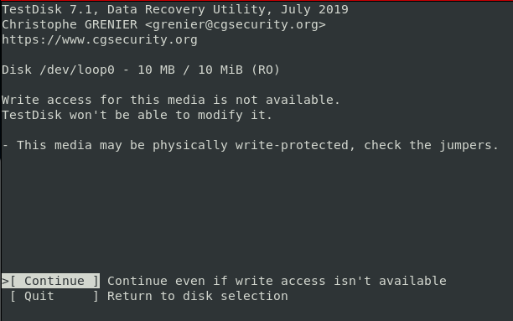Click the 'Return to disk selection' description
The width and height of the screenshot is (513, 321).
[198, 296]
